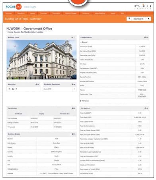This screenshot has width=156, height=180.
Task: Open the Operations tab
Action: [x=21, y=13]
